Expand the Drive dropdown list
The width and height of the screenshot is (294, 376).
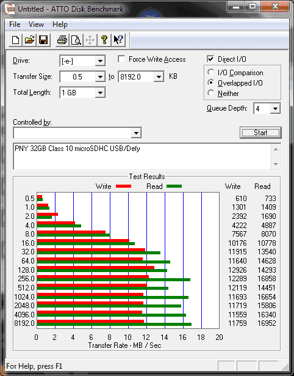point(100,61)
